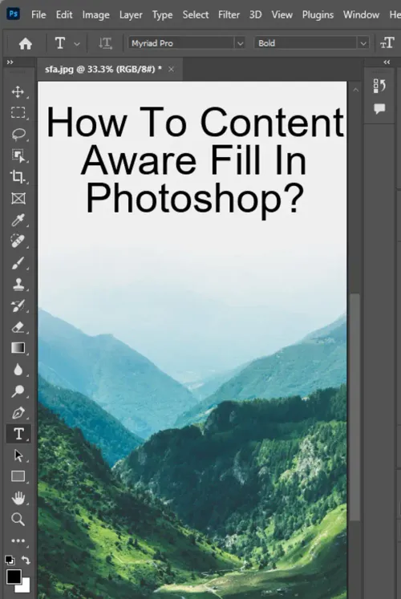
Task: Open the Image menu
Action: 96,15
